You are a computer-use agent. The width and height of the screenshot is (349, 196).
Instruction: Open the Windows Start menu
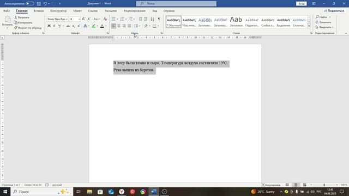click(5, 192)
